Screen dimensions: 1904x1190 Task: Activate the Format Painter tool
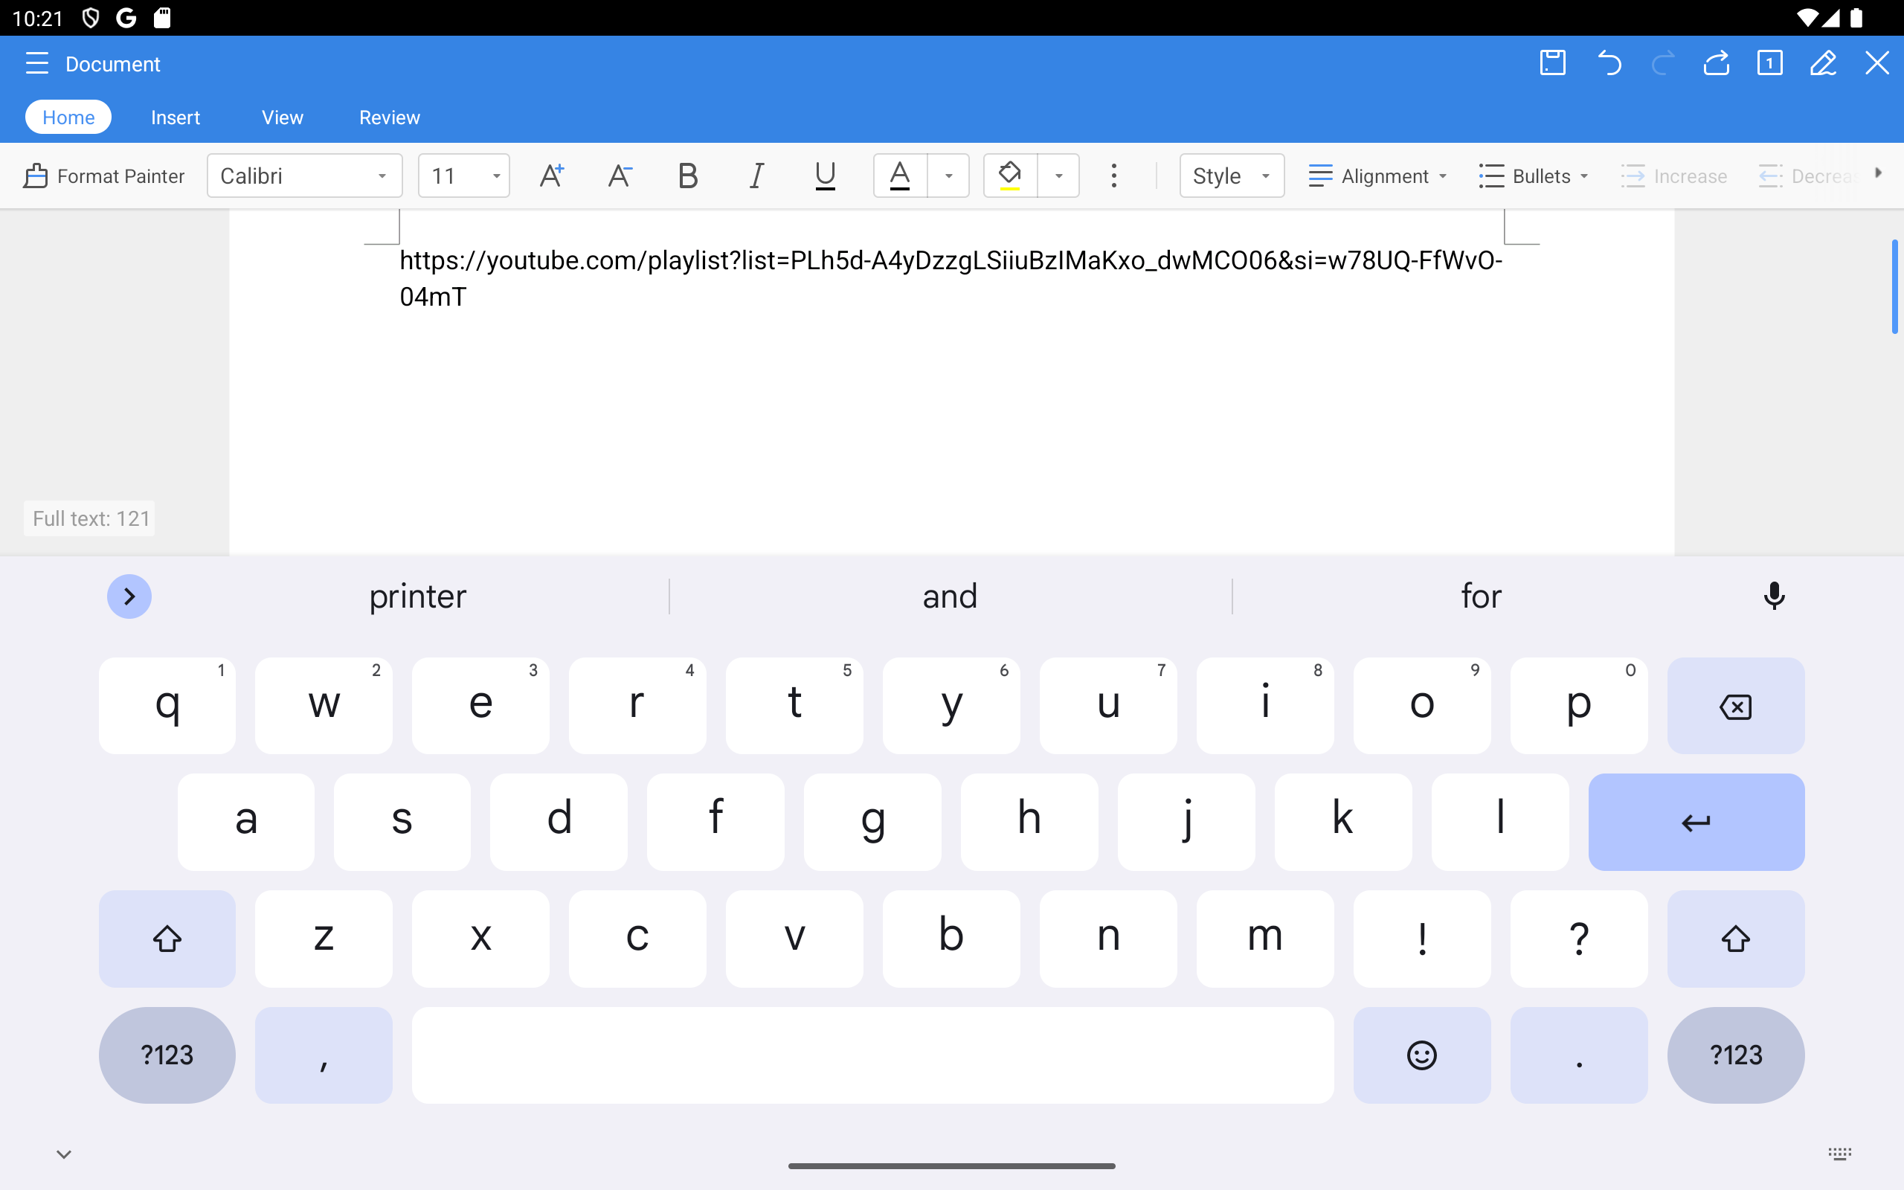(x=104, y=176)
